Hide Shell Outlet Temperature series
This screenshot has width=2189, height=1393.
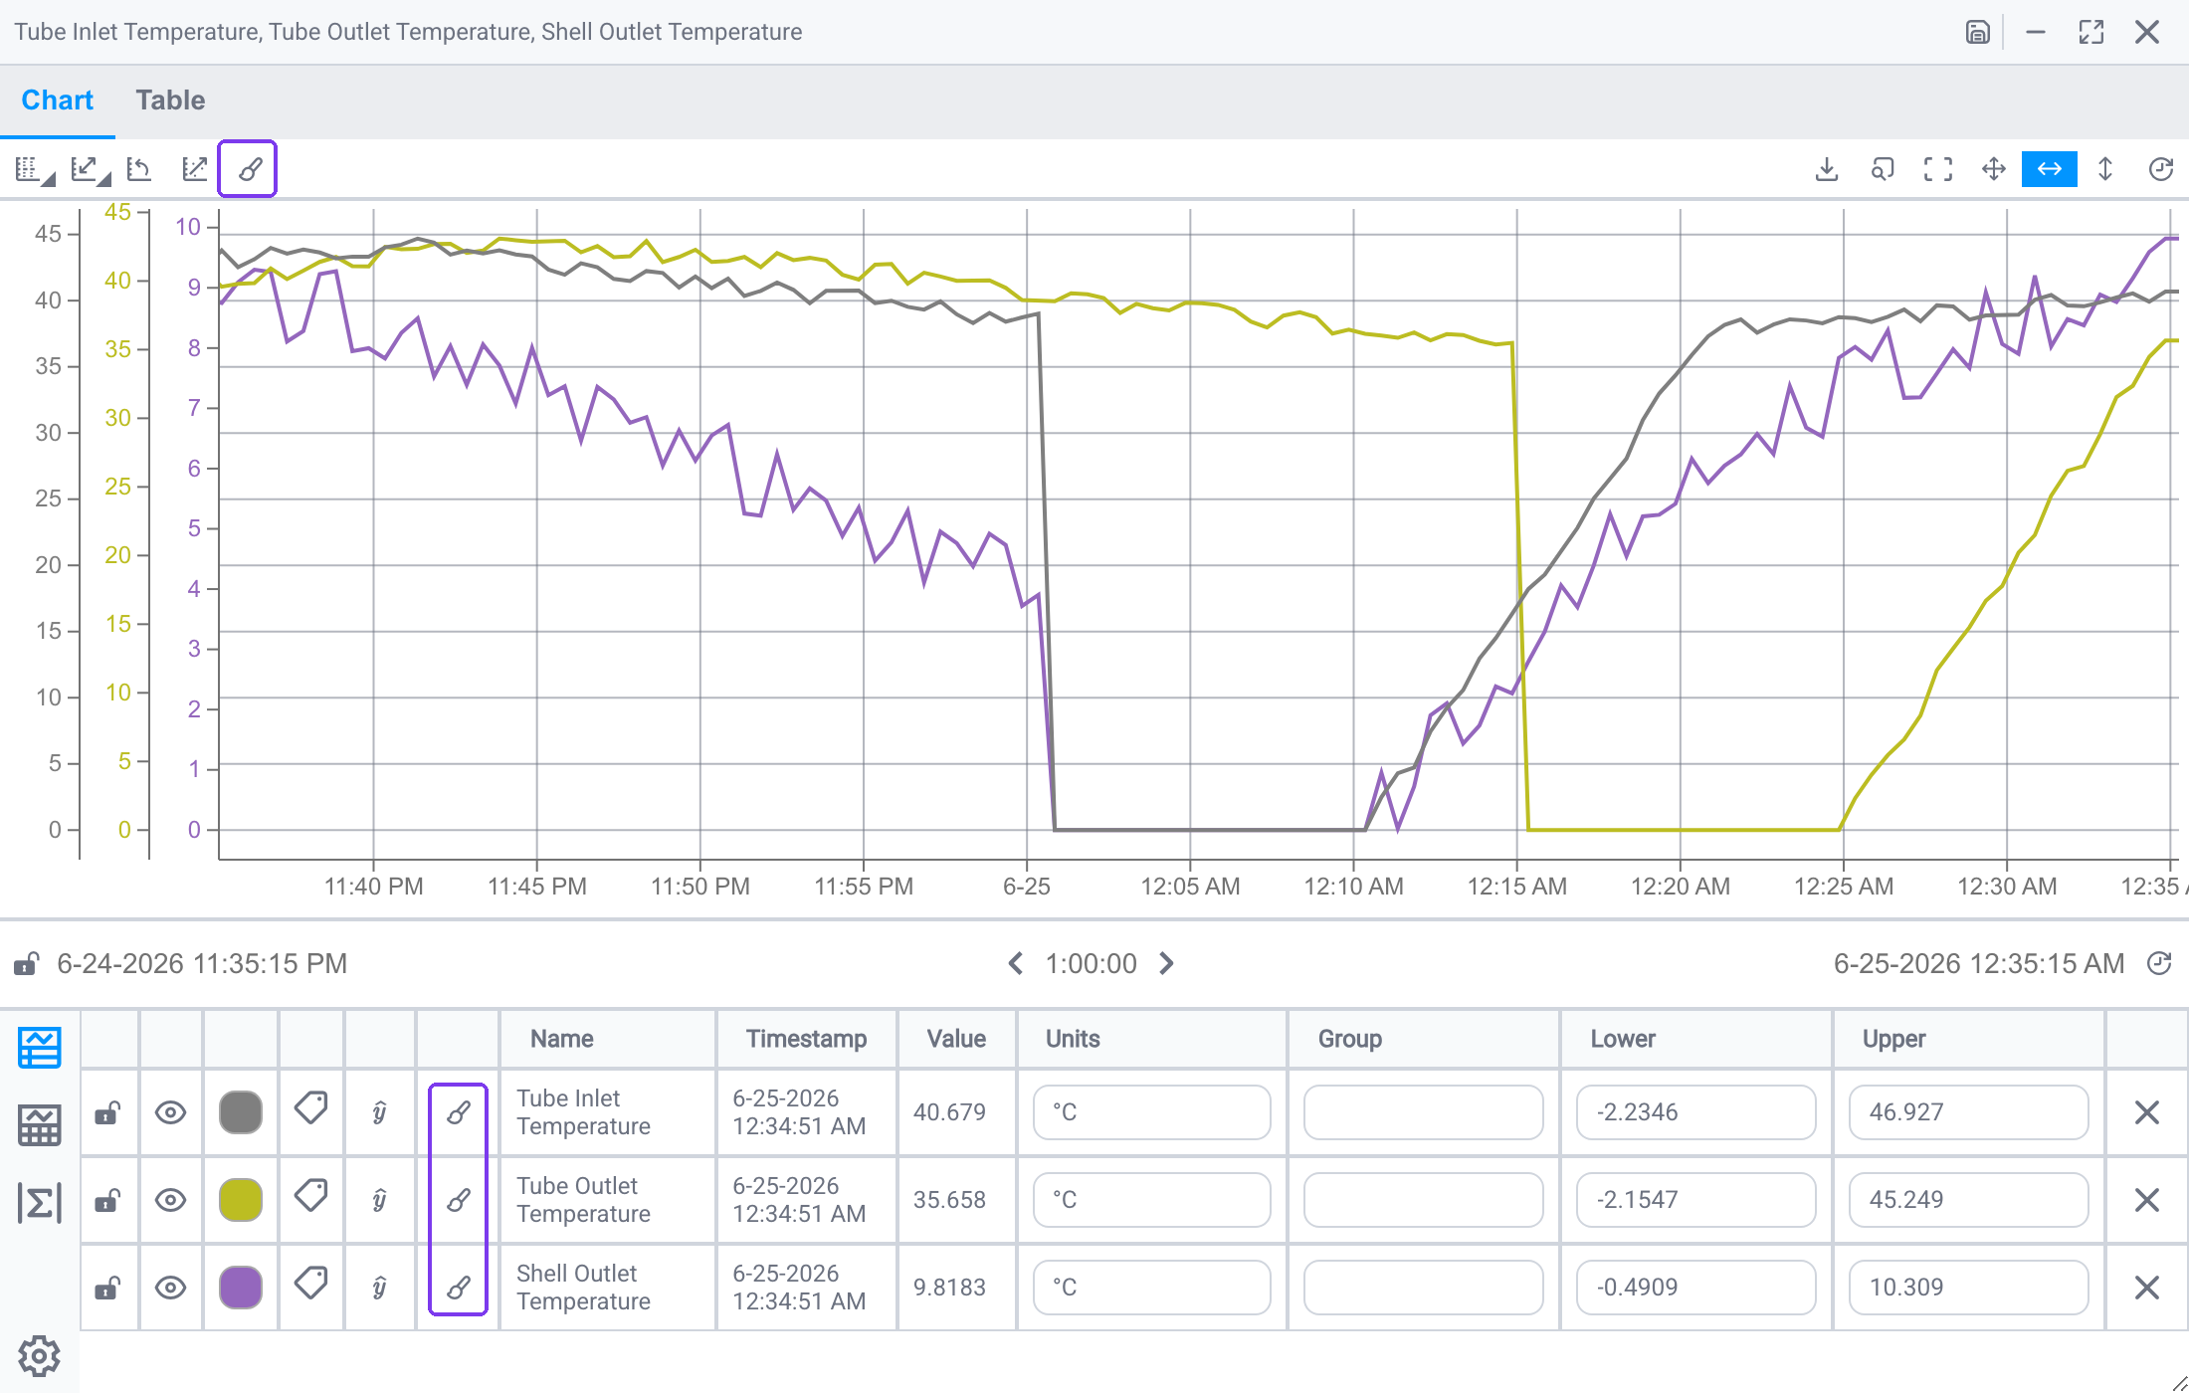(x=171, y=1288)
